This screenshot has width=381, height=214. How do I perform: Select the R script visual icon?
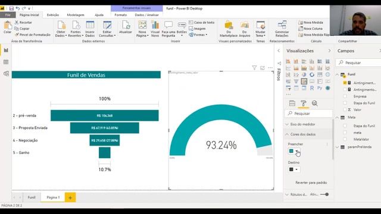click(x=312, y=88)
